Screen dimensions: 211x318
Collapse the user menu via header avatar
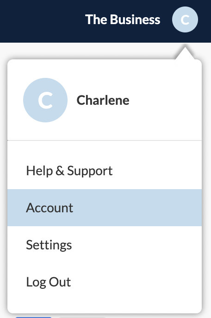185,19
